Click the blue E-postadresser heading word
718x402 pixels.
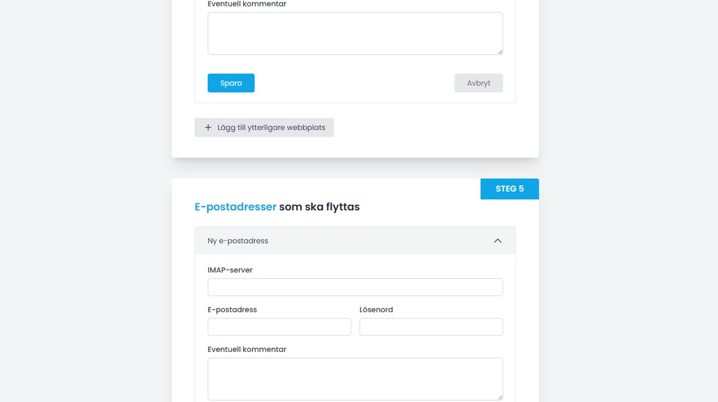(x=235, y=207)
